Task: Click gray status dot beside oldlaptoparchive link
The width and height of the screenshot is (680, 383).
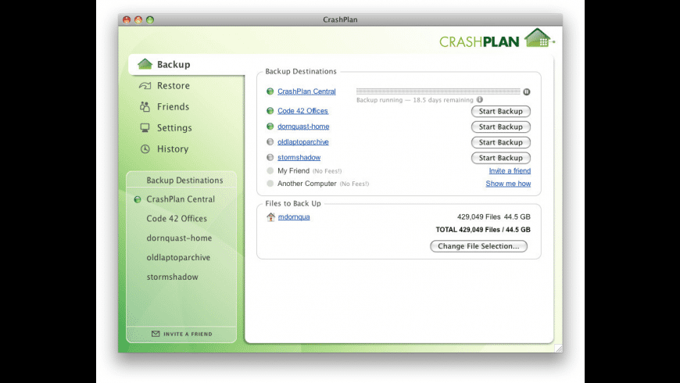Action: pyautogui.click(x=270, y=141)
